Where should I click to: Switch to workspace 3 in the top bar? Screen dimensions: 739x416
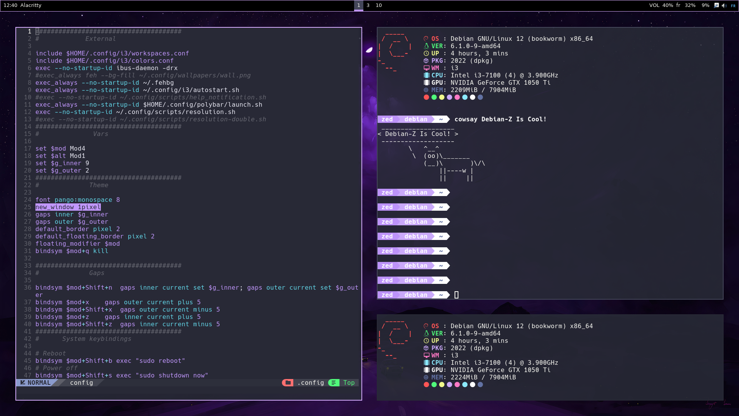coord(368,5)
